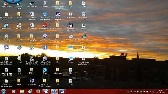Launch the Goat Simulator desktop shortcut
The image size is (168, 94).
(32, 4)
